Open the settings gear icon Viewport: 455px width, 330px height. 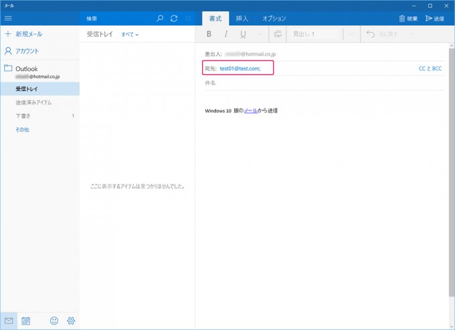[71, 321]
